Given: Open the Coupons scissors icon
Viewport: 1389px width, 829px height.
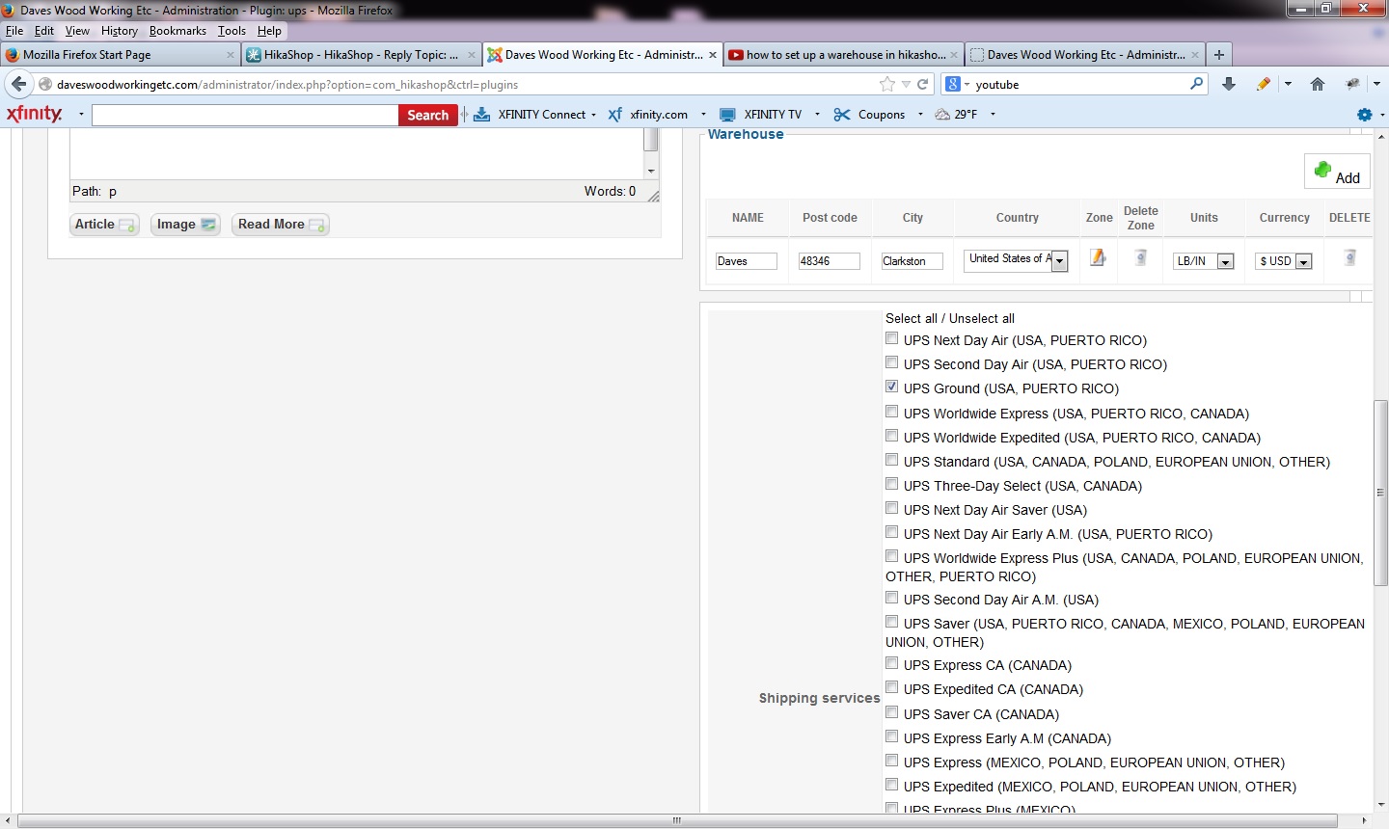Looking at the screenshot, I should coord(842,115).
